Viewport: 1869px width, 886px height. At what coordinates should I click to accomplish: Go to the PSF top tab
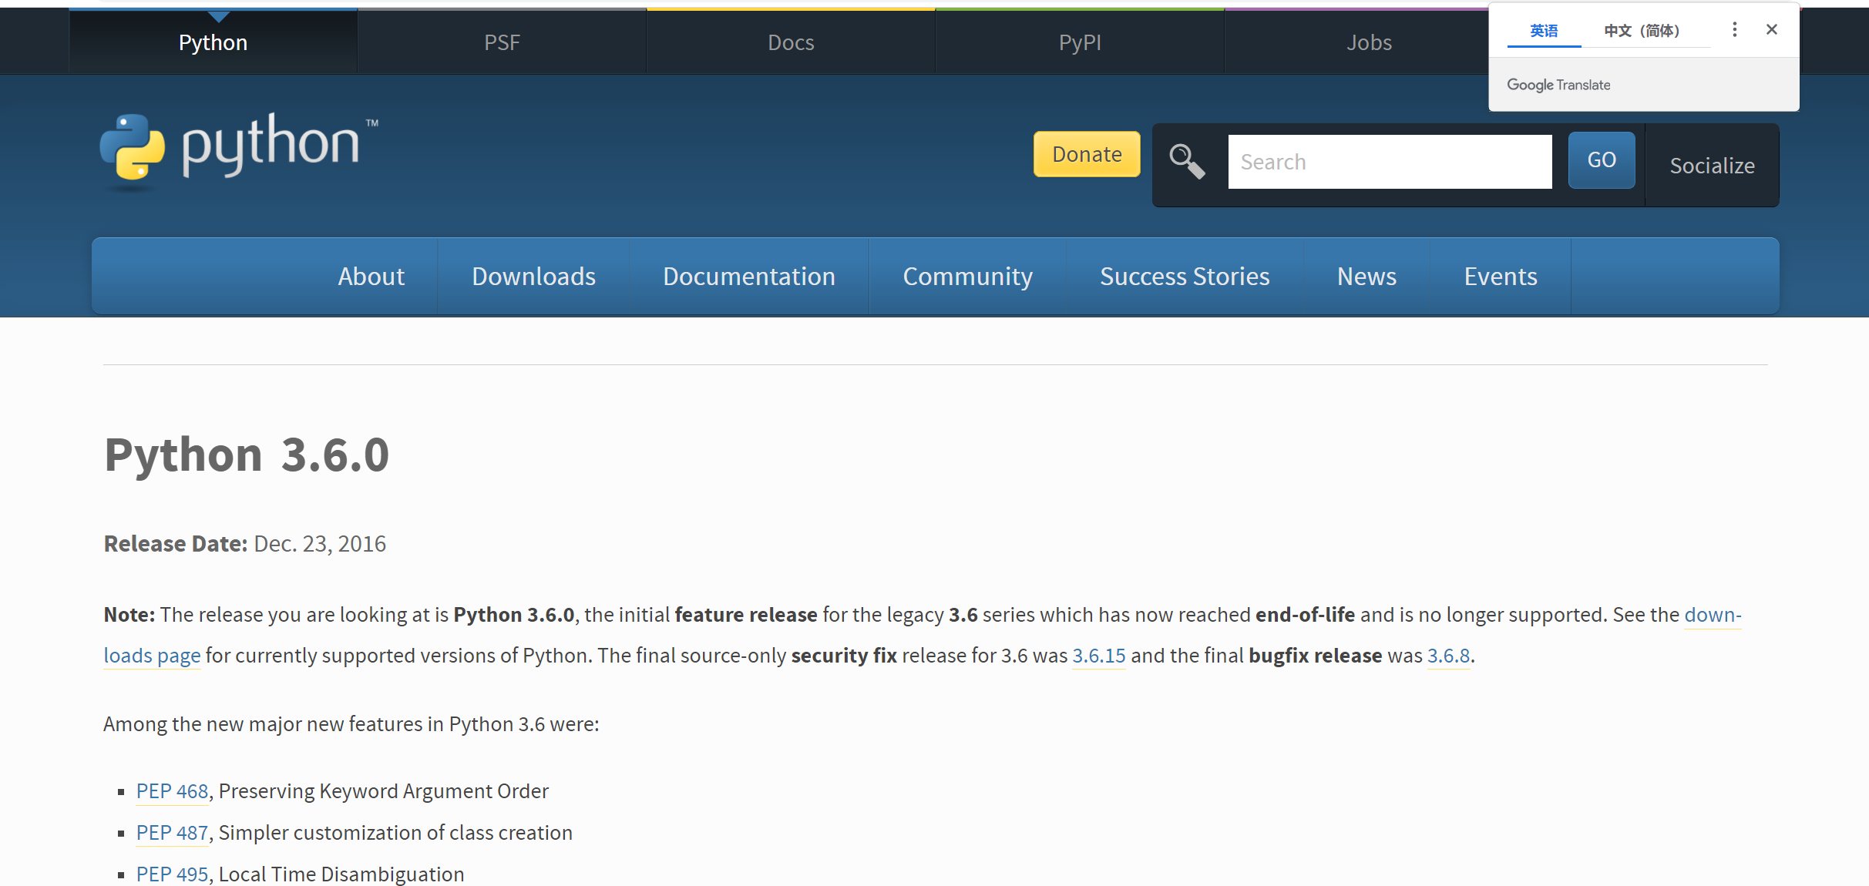[502, 42]
